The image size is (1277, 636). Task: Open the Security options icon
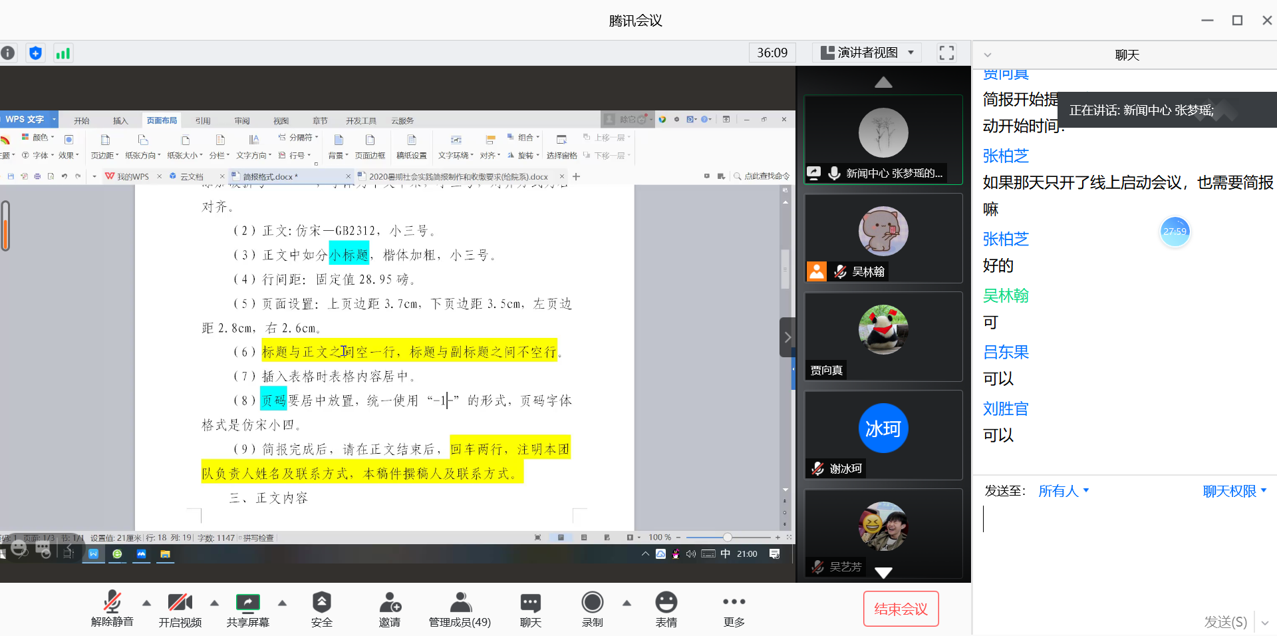(x=321, y=609)
